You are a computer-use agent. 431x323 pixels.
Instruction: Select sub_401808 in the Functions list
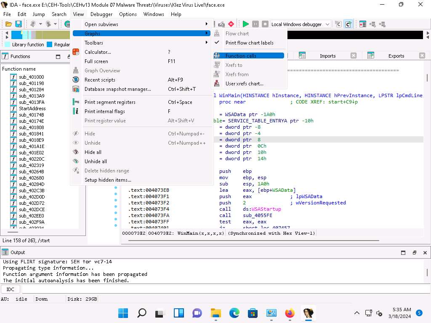[x=31, y=127]
